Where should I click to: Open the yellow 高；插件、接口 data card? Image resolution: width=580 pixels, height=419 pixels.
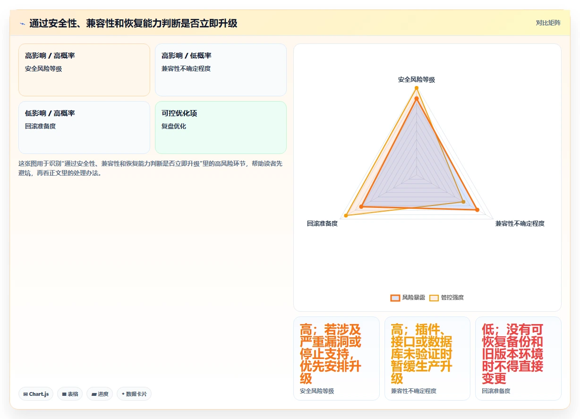coord(427,358)
